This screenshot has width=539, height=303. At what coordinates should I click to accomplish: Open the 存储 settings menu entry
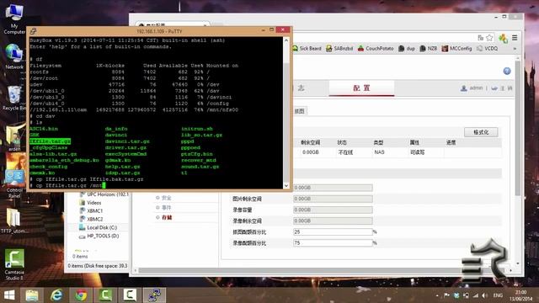pyautogui.click(x=167, y=217)
